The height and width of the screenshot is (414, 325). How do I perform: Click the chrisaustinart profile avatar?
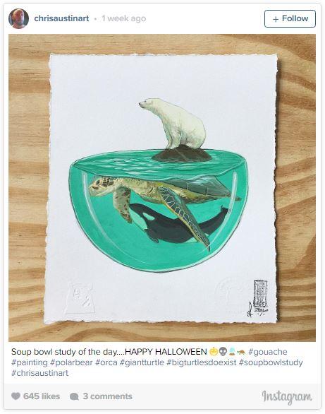tap(18, 18)
